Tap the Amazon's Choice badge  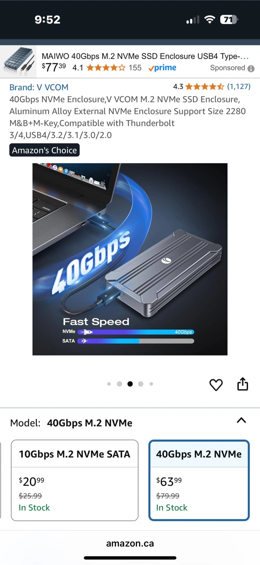pos(44,150)
